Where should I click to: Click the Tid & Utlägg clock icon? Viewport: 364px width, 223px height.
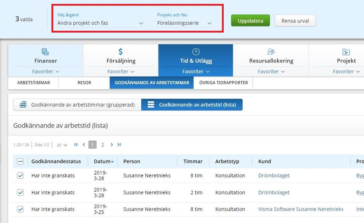196,52
